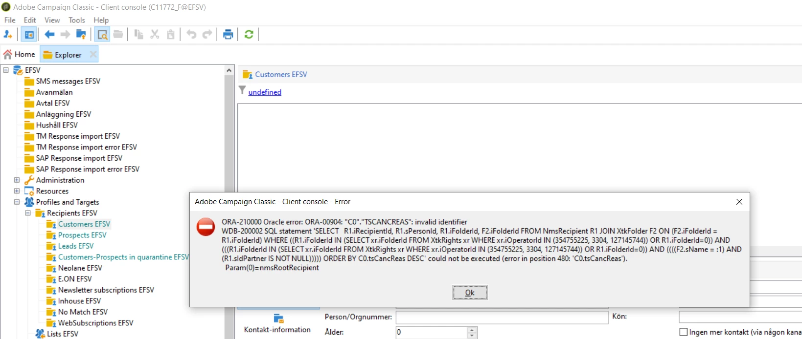This screenshot has width=802, height=339.
Task: Click the Copy toolbar icon
Action: coord(139,34)
